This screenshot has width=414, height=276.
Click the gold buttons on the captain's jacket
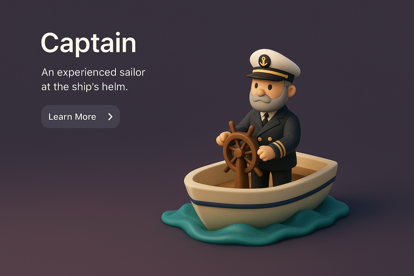pos(265,139)
